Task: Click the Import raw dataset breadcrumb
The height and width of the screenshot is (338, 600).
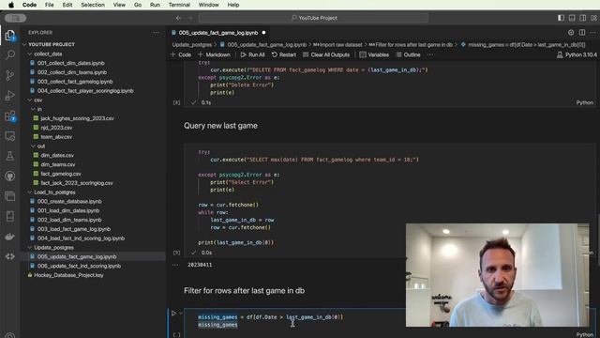Action: point(337,45)
